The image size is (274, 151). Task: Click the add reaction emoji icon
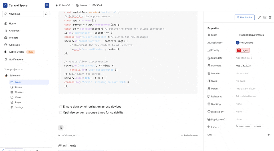(61, 128)
